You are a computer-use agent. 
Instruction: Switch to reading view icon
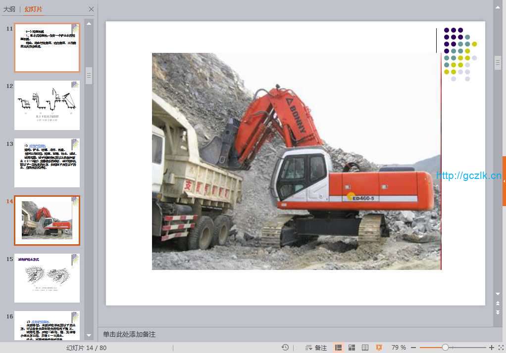[365, 348]
